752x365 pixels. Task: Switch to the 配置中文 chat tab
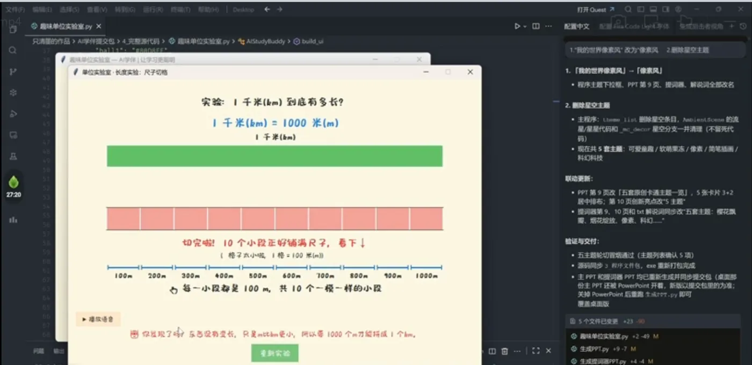click(576, 26)
